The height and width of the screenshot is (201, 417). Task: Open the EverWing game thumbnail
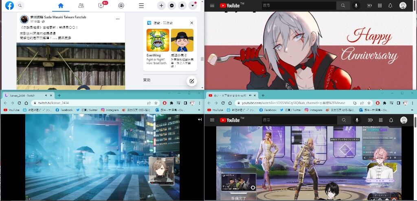tap(158, 40)
